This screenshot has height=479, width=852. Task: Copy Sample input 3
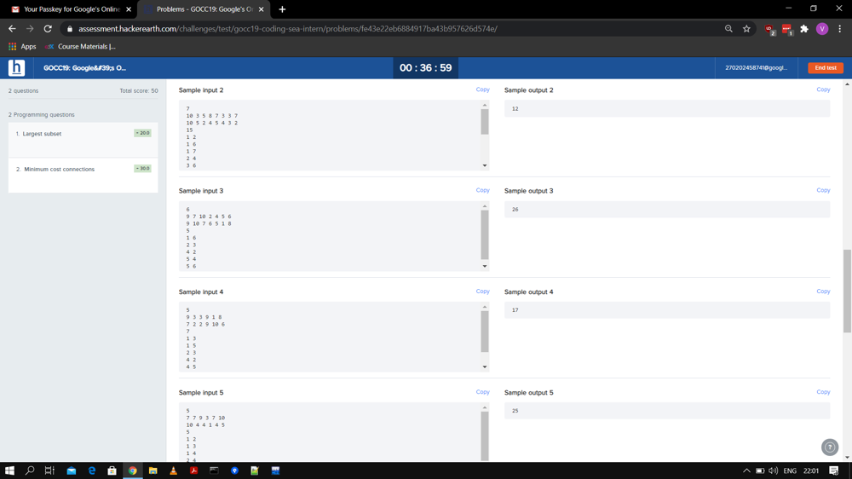coord(482,190)
